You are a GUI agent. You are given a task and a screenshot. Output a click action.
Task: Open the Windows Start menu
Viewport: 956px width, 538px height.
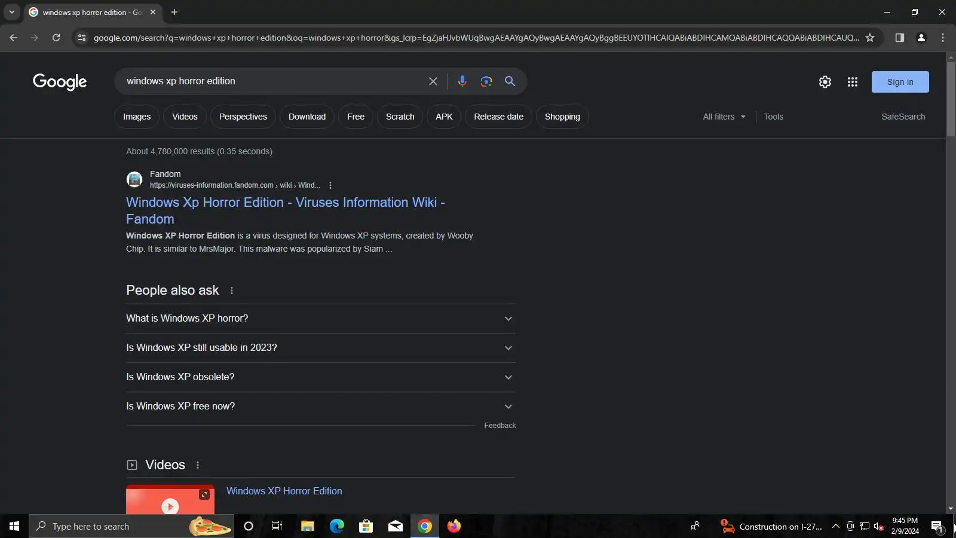pyautogui.click(x=14, y=526)
